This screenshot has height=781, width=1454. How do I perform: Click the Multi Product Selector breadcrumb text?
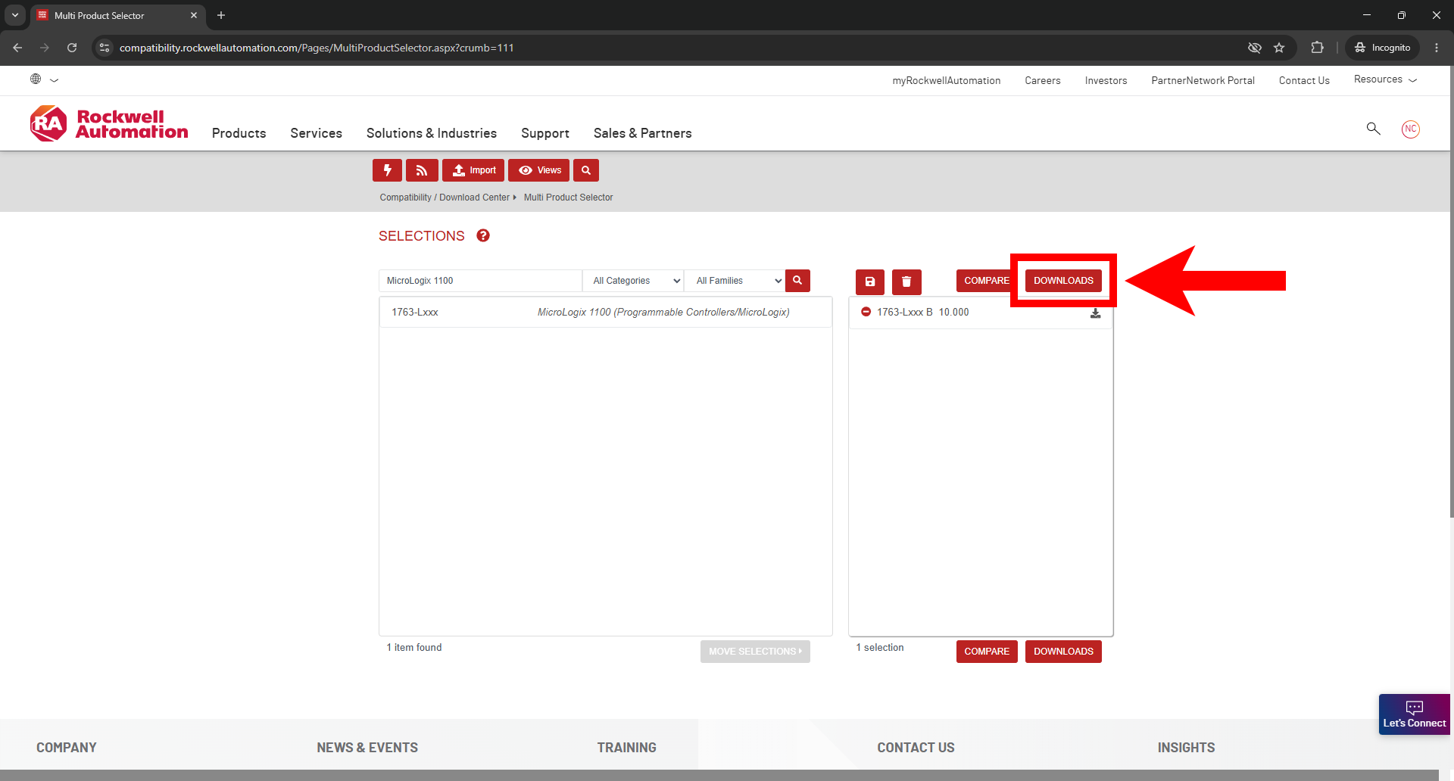pos(568,198)
